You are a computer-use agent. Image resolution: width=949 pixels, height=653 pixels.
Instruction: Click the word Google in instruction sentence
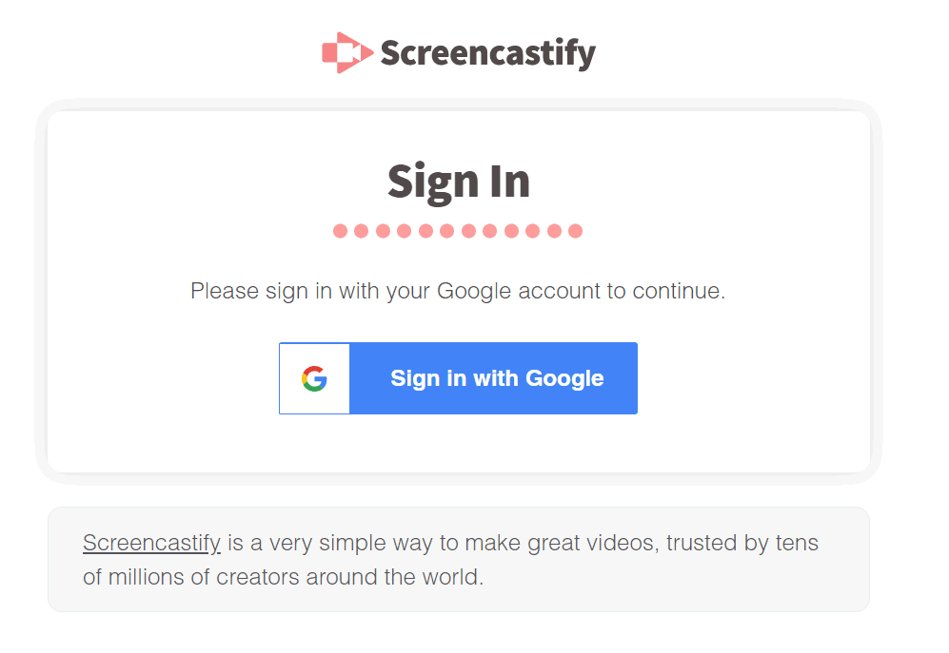[474, 291]
